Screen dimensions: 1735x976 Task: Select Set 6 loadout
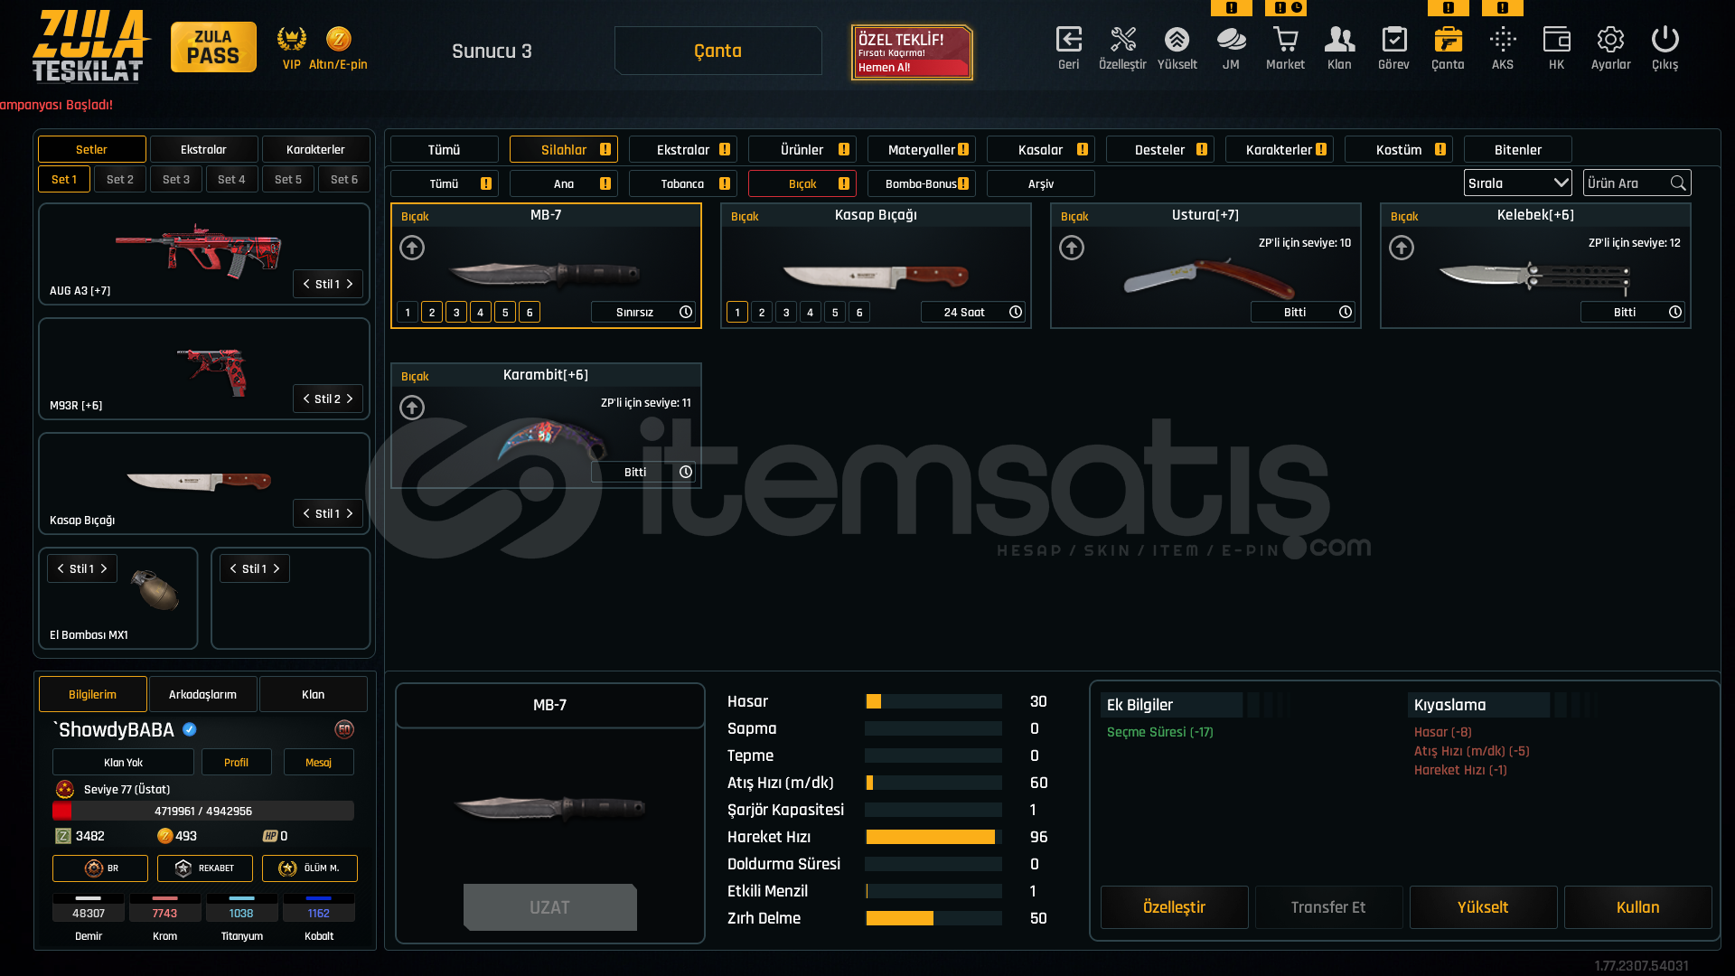coord(344,179)
